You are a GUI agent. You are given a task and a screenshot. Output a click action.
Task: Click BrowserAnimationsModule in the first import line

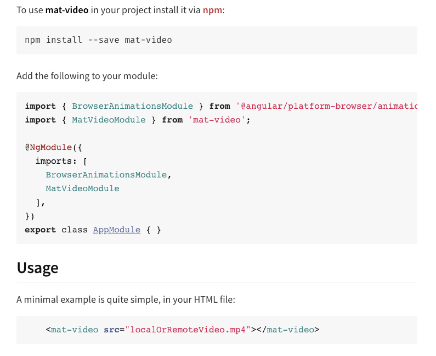click(132, 106)
